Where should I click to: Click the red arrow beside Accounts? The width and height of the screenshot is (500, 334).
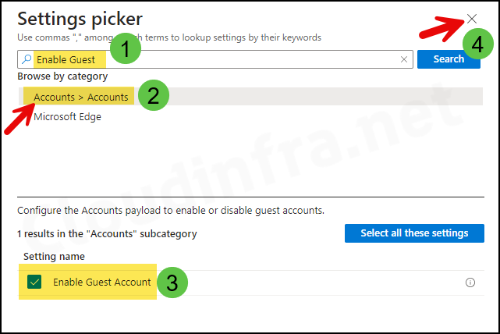20,118
